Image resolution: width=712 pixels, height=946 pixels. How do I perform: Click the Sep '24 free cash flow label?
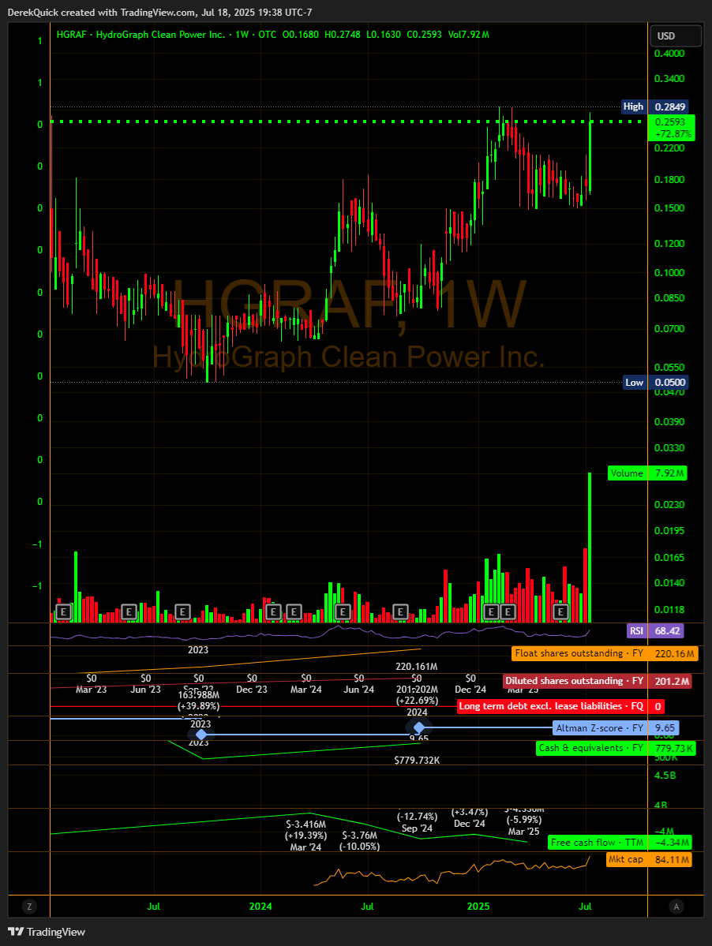417,828
